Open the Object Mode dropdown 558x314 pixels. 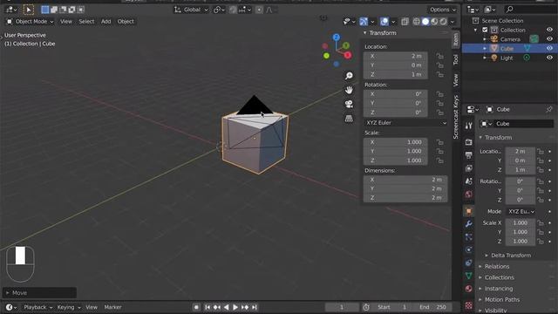30,22
